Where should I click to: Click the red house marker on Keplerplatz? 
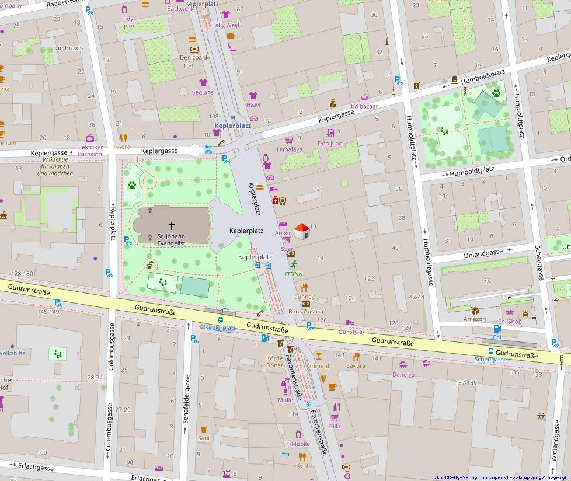pos(301,231)
